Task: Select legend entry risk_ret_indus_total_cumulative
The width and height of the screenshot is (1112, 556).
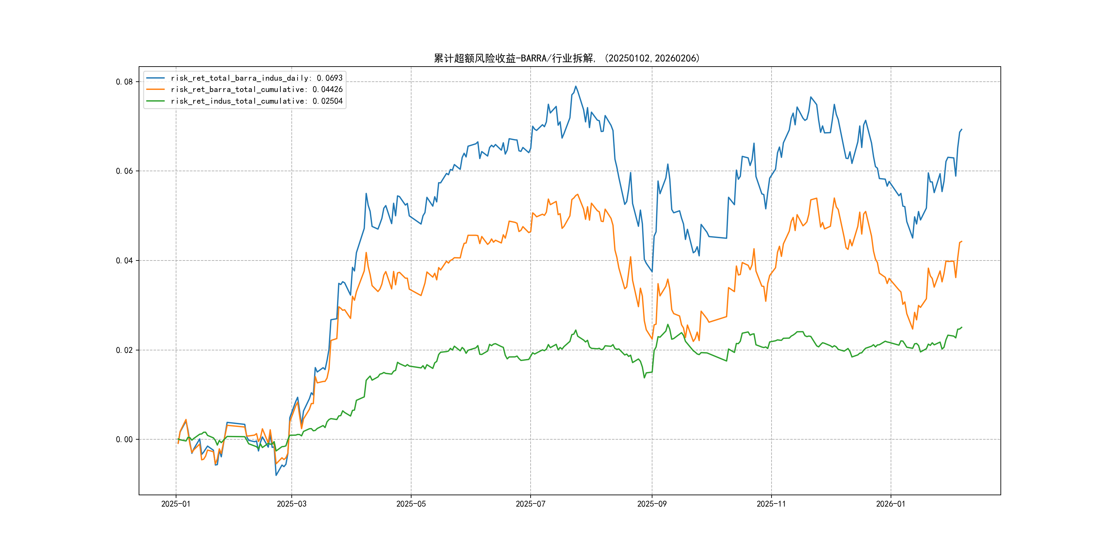Action: [256, 101]
